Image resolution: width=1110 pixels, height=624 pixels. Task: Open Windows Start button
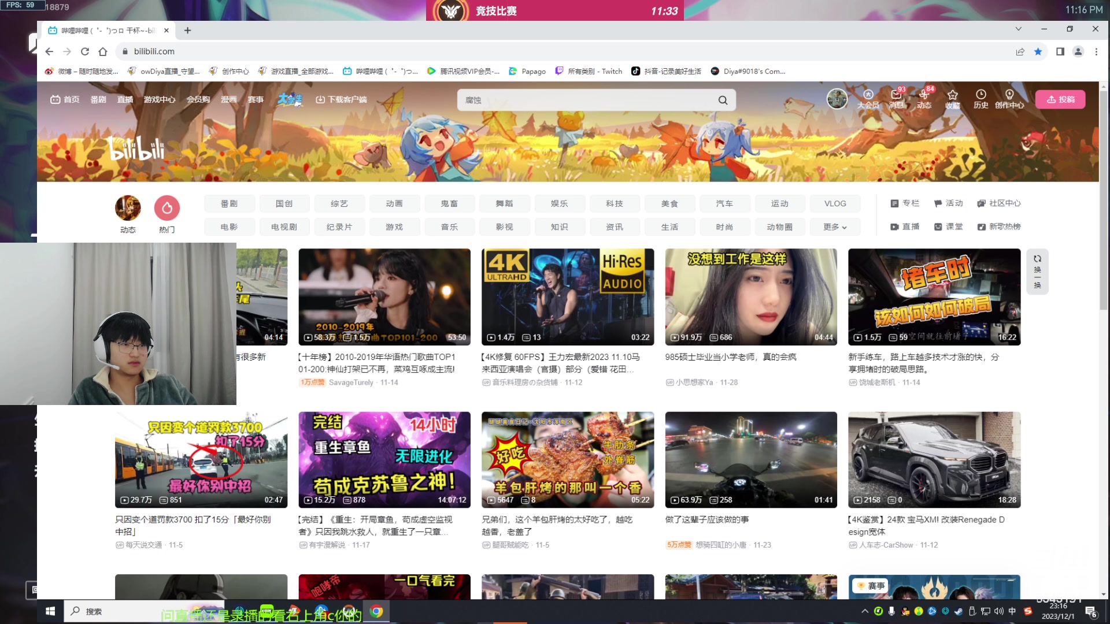50,611
